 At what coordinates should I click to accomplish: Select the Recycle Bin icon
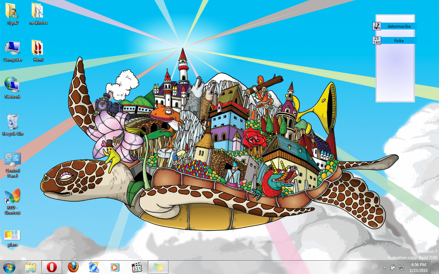point(13,125)
